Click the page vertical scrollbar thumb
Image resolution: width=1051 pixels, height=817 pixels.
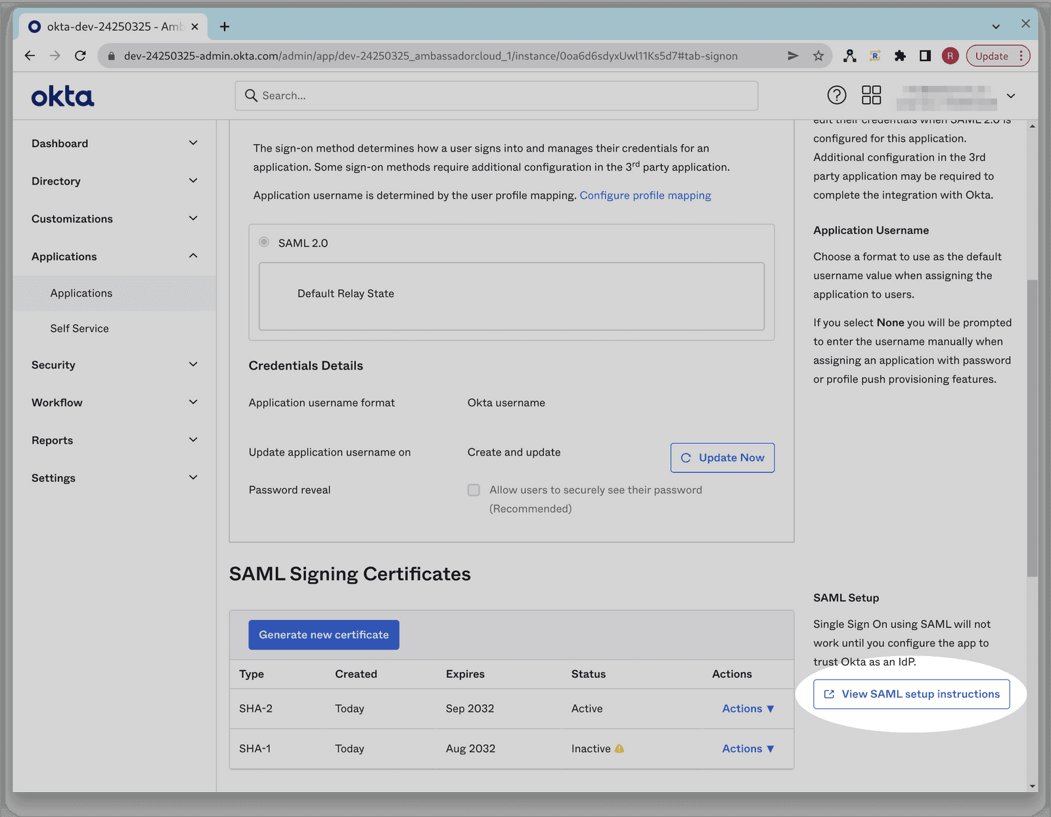pyautogui.click(x=1033, y=428)
